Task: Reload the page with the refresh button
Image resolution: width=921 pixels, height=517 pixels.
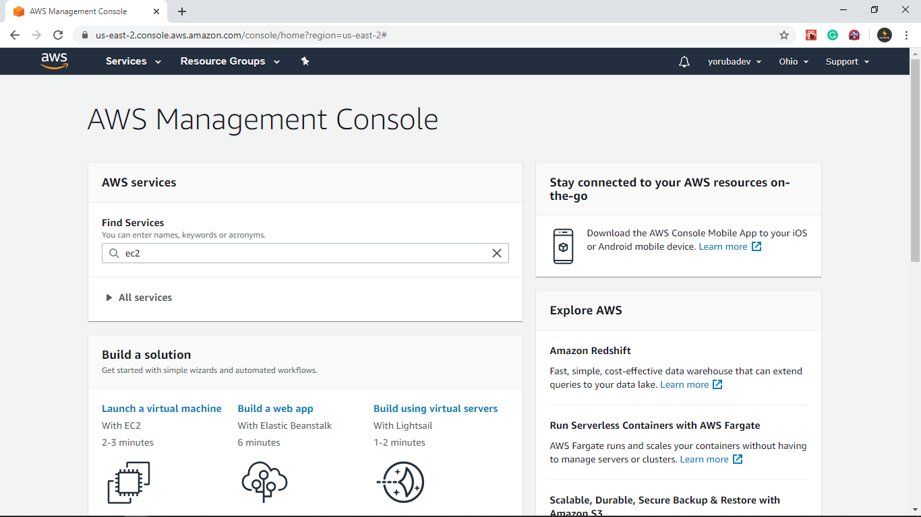Action: [58, 35]
